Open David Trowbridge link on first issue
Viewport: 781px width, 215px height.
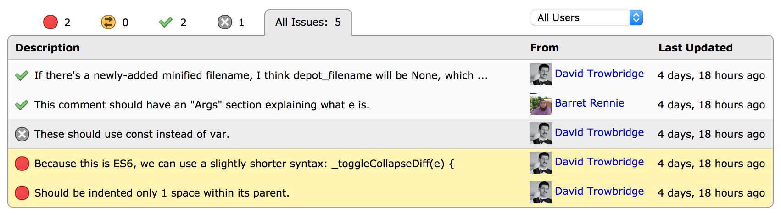pos(599,74)
